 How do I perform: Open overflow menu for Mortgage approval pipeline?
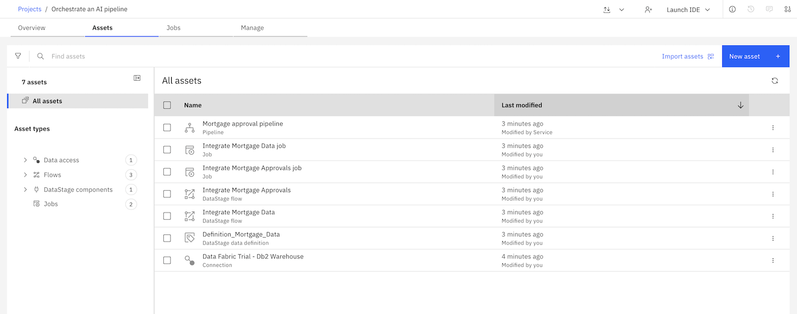773,128
